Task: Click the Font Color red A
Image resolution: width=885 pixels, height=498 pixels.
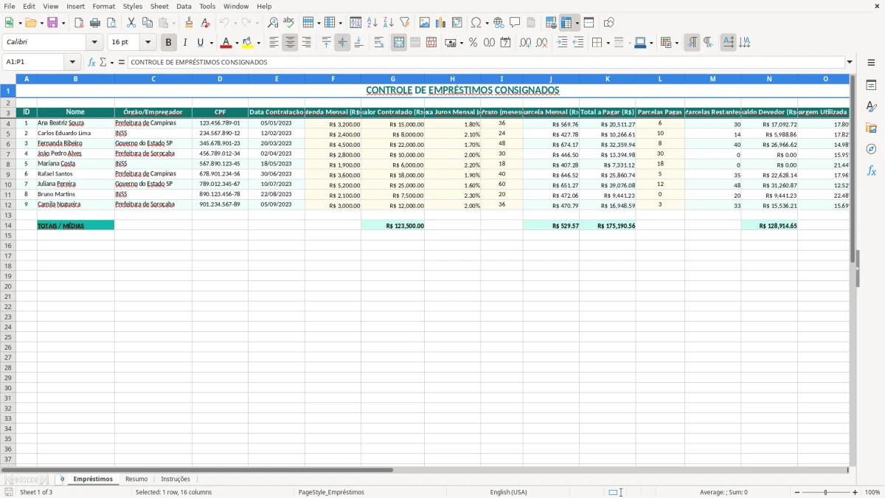Action: coord(226,43)
